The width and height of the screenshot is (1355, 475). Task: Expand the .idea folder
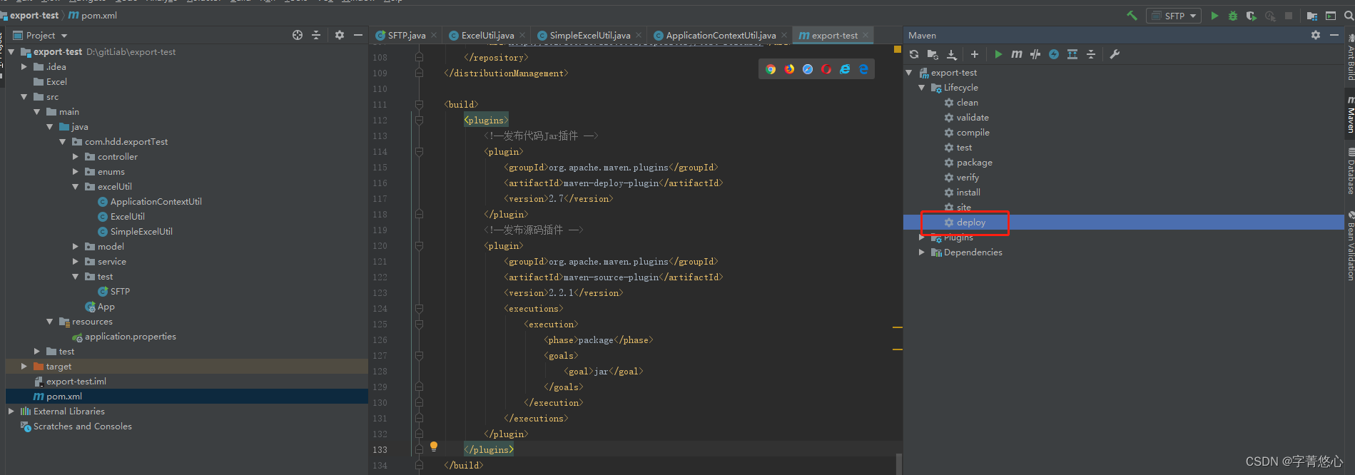[x=24, y=66]
